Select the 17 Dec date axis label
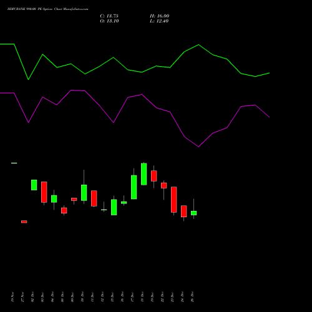Viewport: 312px width, 312px height. point(132,297)
